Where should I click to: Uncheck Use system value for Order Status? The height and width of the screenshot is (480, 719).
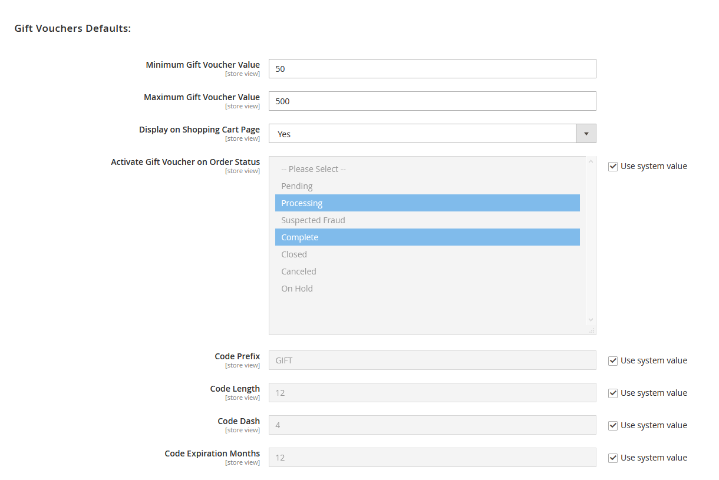pyautogui.click(x=613, y=167)
